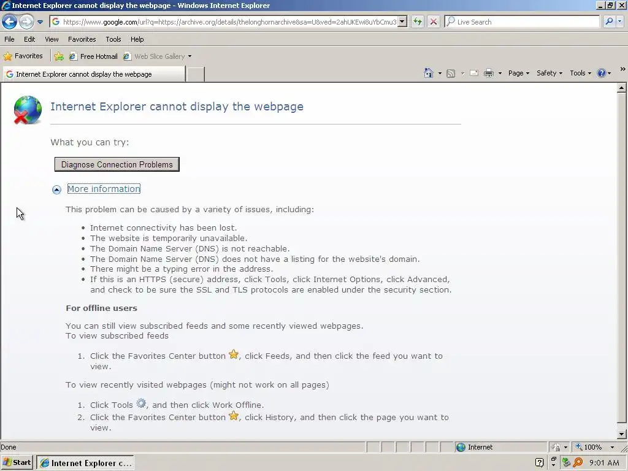Viewport: 628px width, 471px height.
Task: Click Diagnose Connection Problems button
Action: point(117,164)
